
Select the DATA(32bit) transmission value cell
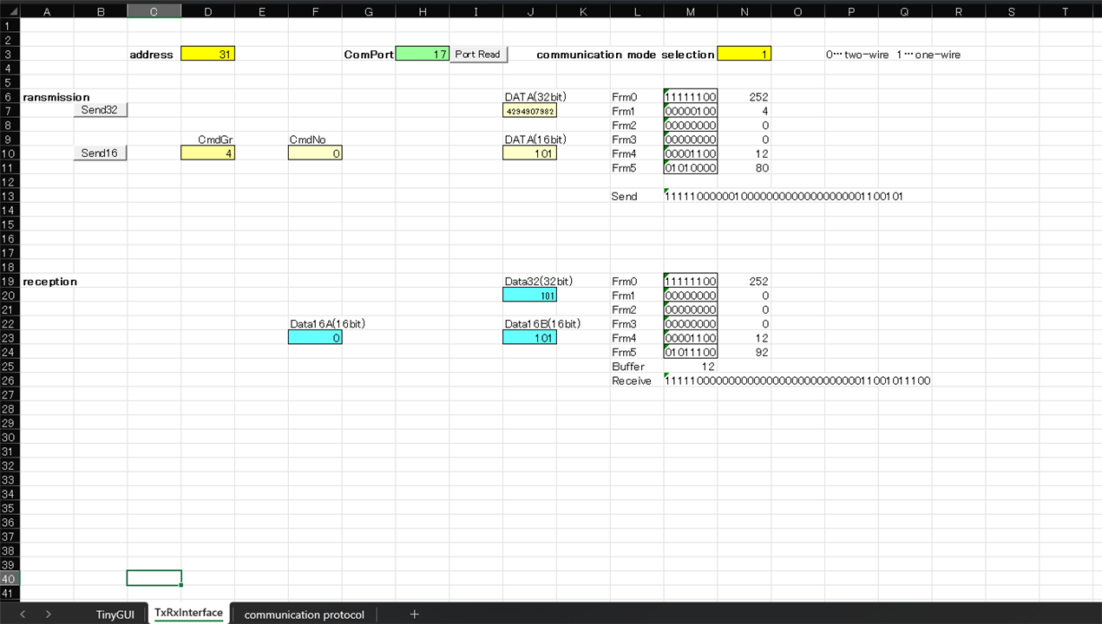(x=529, y=111)
